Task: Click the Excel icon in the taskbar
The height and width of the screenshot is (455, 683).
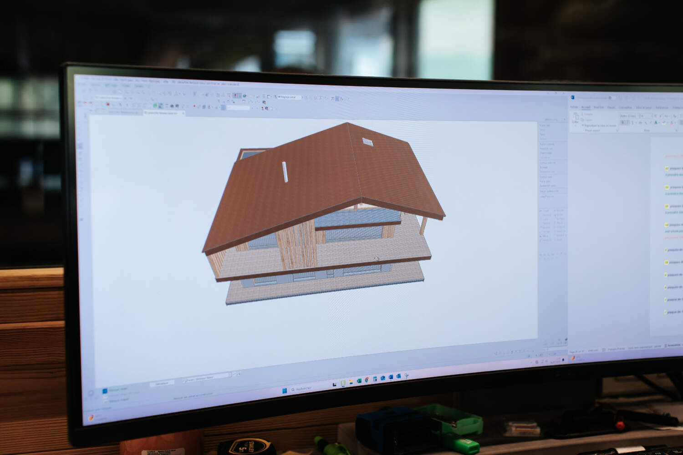Action: click(359, 380)
